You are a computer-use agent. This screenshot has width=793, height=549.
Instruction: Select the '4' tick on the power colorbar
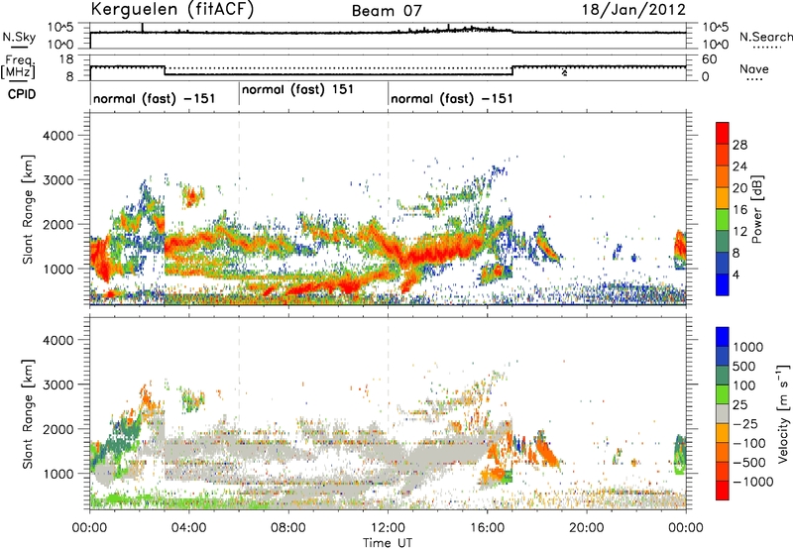coord(736,274)
